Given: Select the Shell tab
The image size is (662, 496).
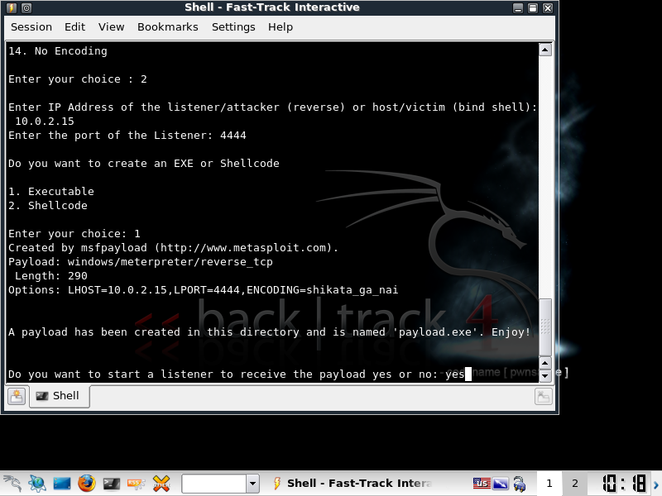Looking at the screenshot, I should tap(59, 396).
